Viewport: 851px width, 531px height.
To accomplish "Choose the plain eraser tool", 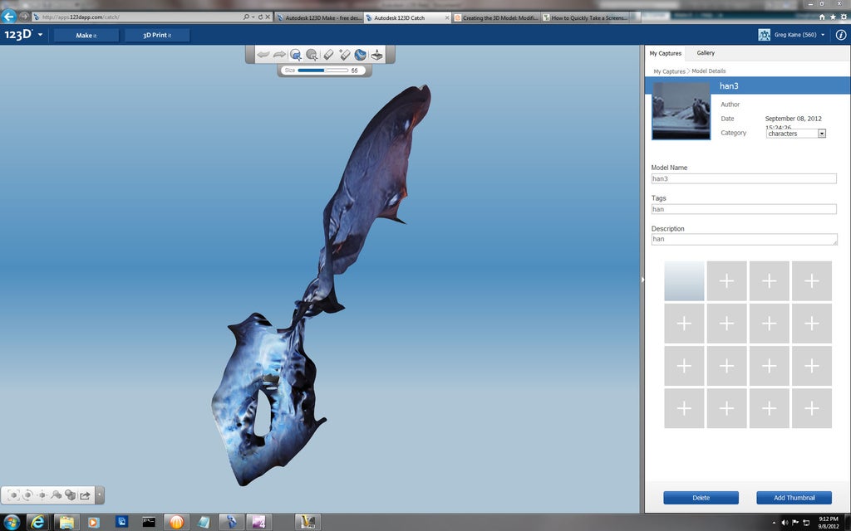I will coord(328,54).
